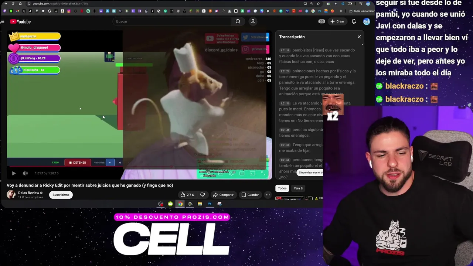Enter fullscreen on the video player
Image resolution: width=473 pixels, height=266 pixels.
263,173
